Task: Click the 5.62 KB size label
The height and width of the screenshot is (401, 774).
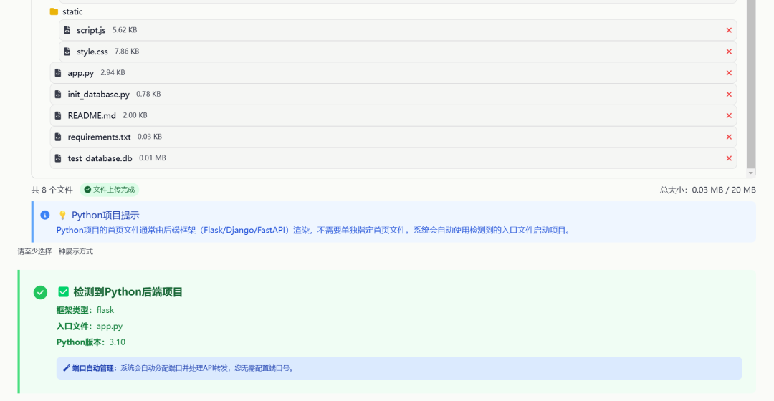Action: pyautogui.click(x=125, y=30)
